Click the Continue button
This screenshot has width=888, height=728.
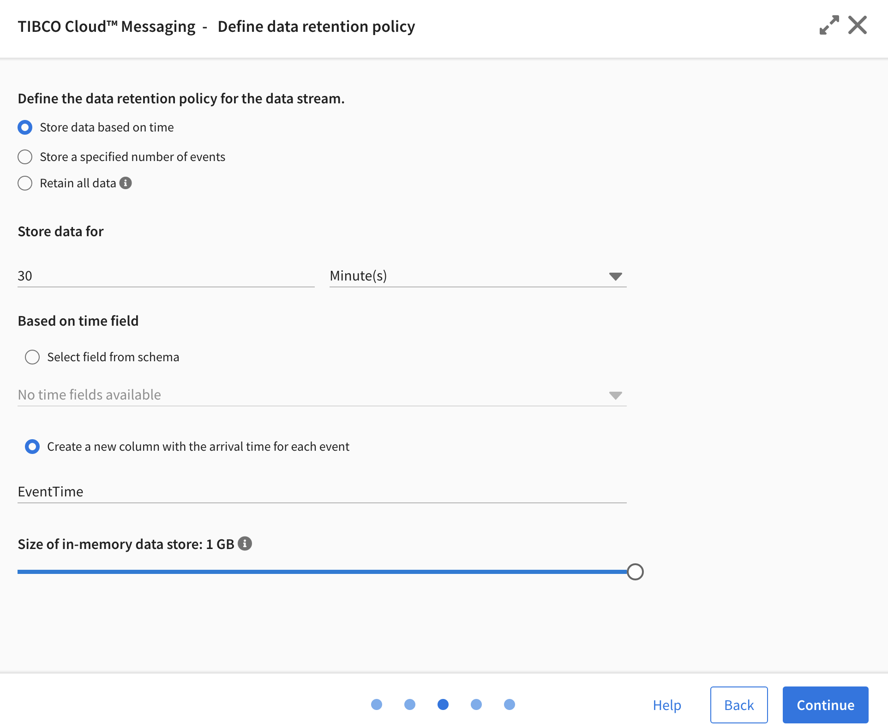(826, 705)
